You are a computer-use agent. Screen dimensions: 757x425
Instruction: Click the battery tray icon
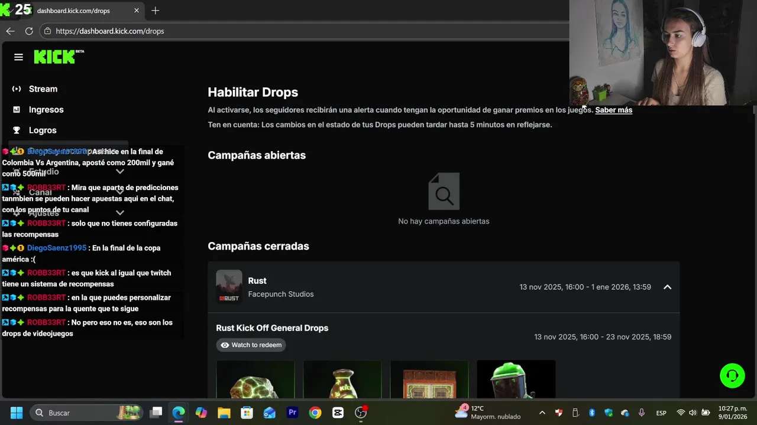(705, 413)
